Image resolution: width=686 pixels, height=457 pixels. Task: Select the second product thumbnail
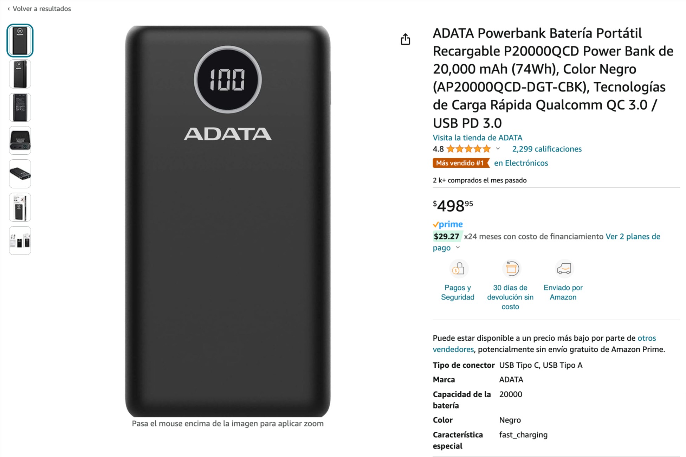coord(20,74)
